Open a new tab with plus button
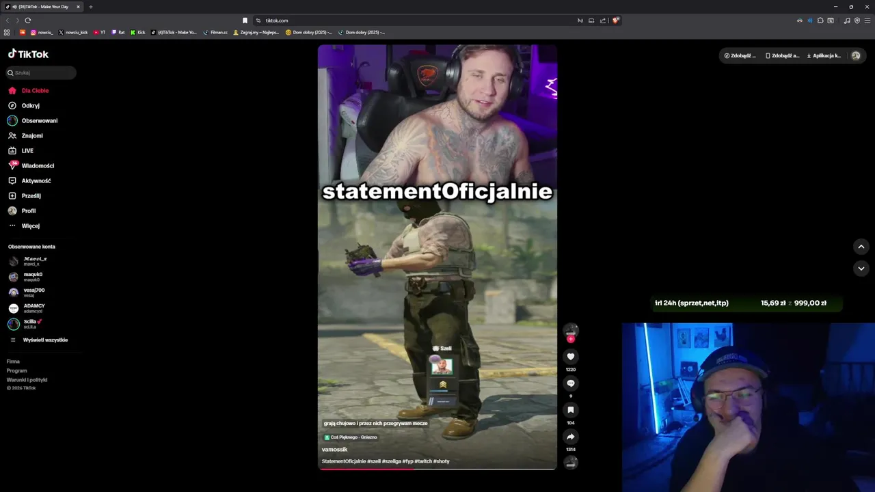This screenshot has width=875, height=492. point(91,7)
